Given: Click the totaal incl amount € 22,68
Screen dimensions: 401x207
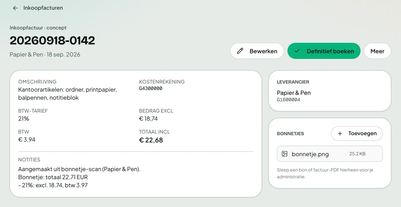Looking at the screenshot, I should tap(151, 140).
